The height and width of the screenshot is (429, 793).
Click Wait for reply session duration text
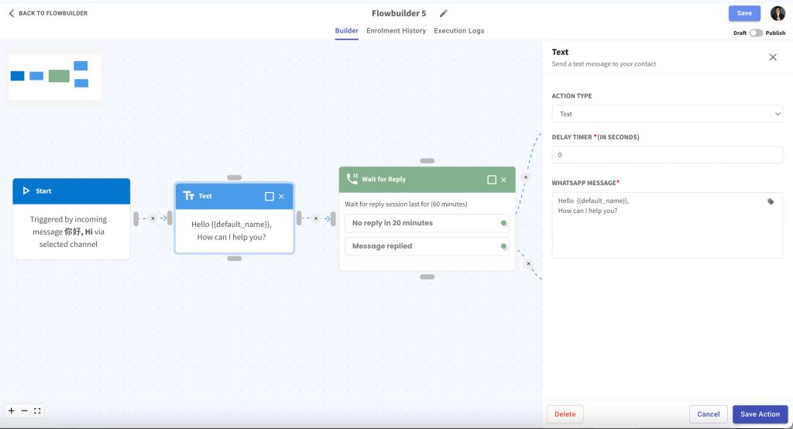click(406, 204)
